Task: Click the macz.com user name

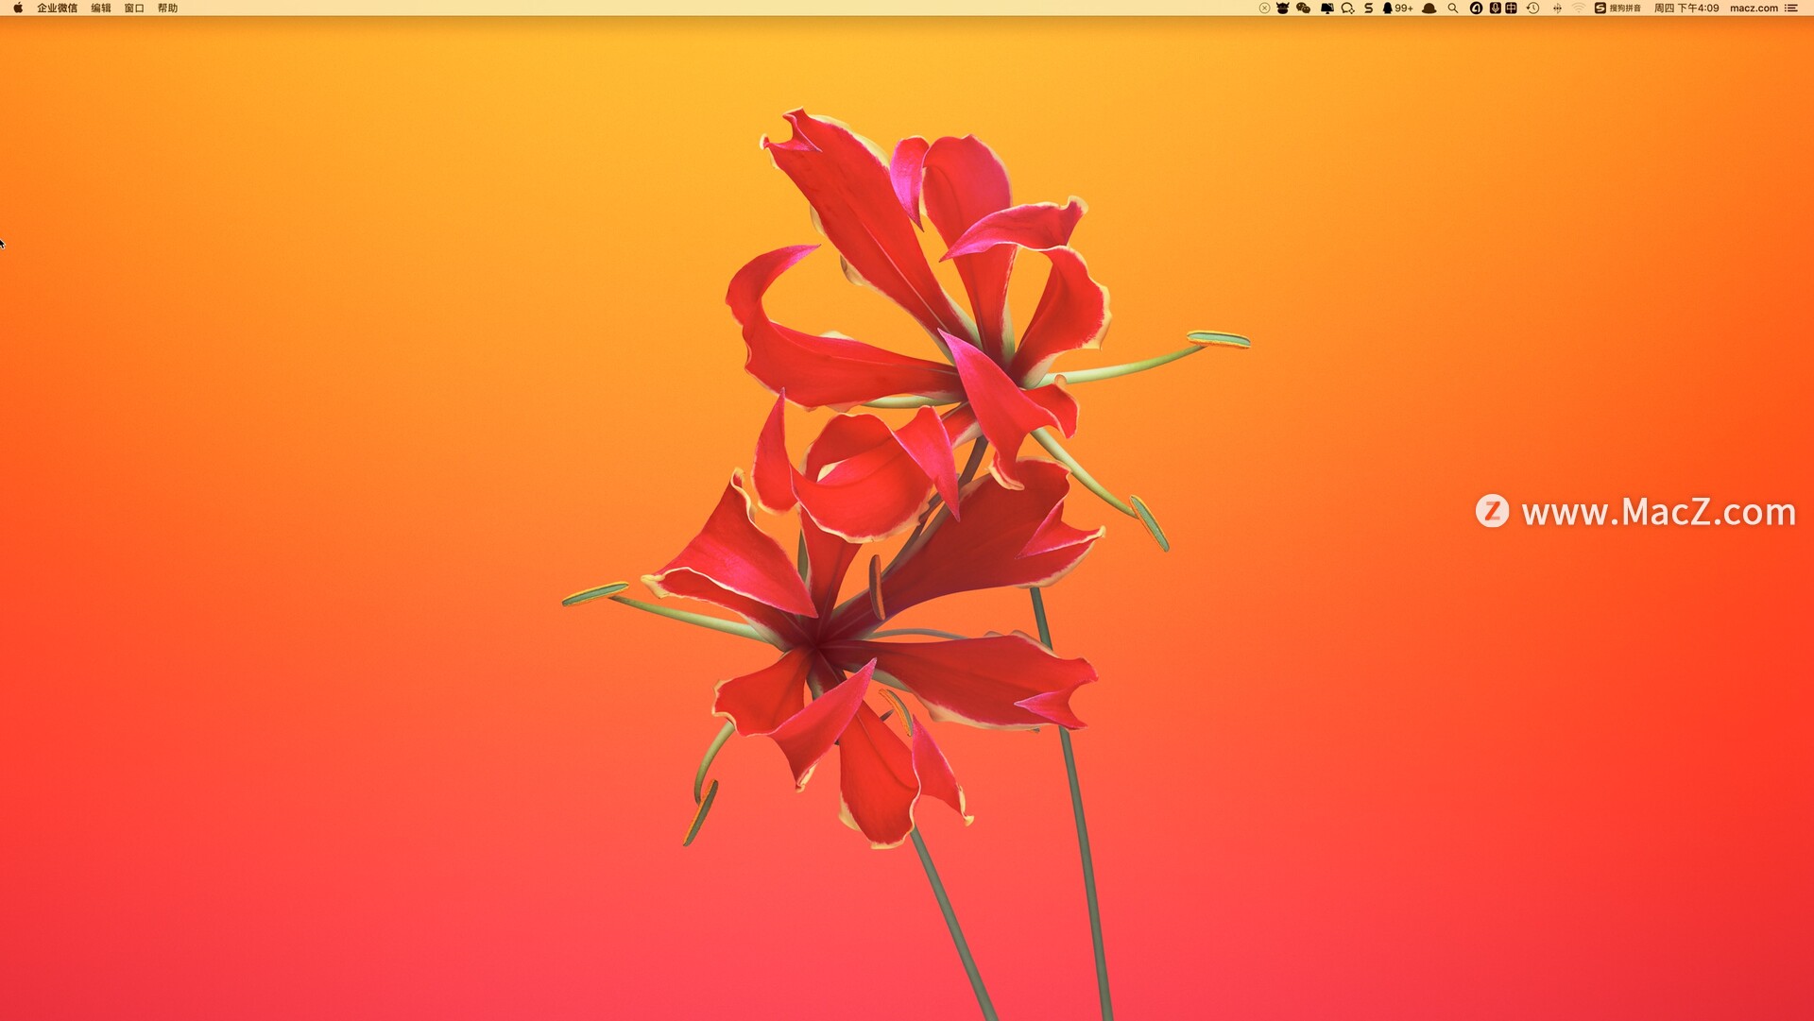Action: pos(1754,8)
